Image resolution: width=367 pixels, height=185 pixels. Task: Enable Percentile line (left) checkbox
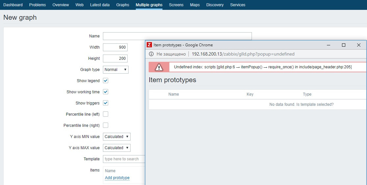click(x=106, y=114)
